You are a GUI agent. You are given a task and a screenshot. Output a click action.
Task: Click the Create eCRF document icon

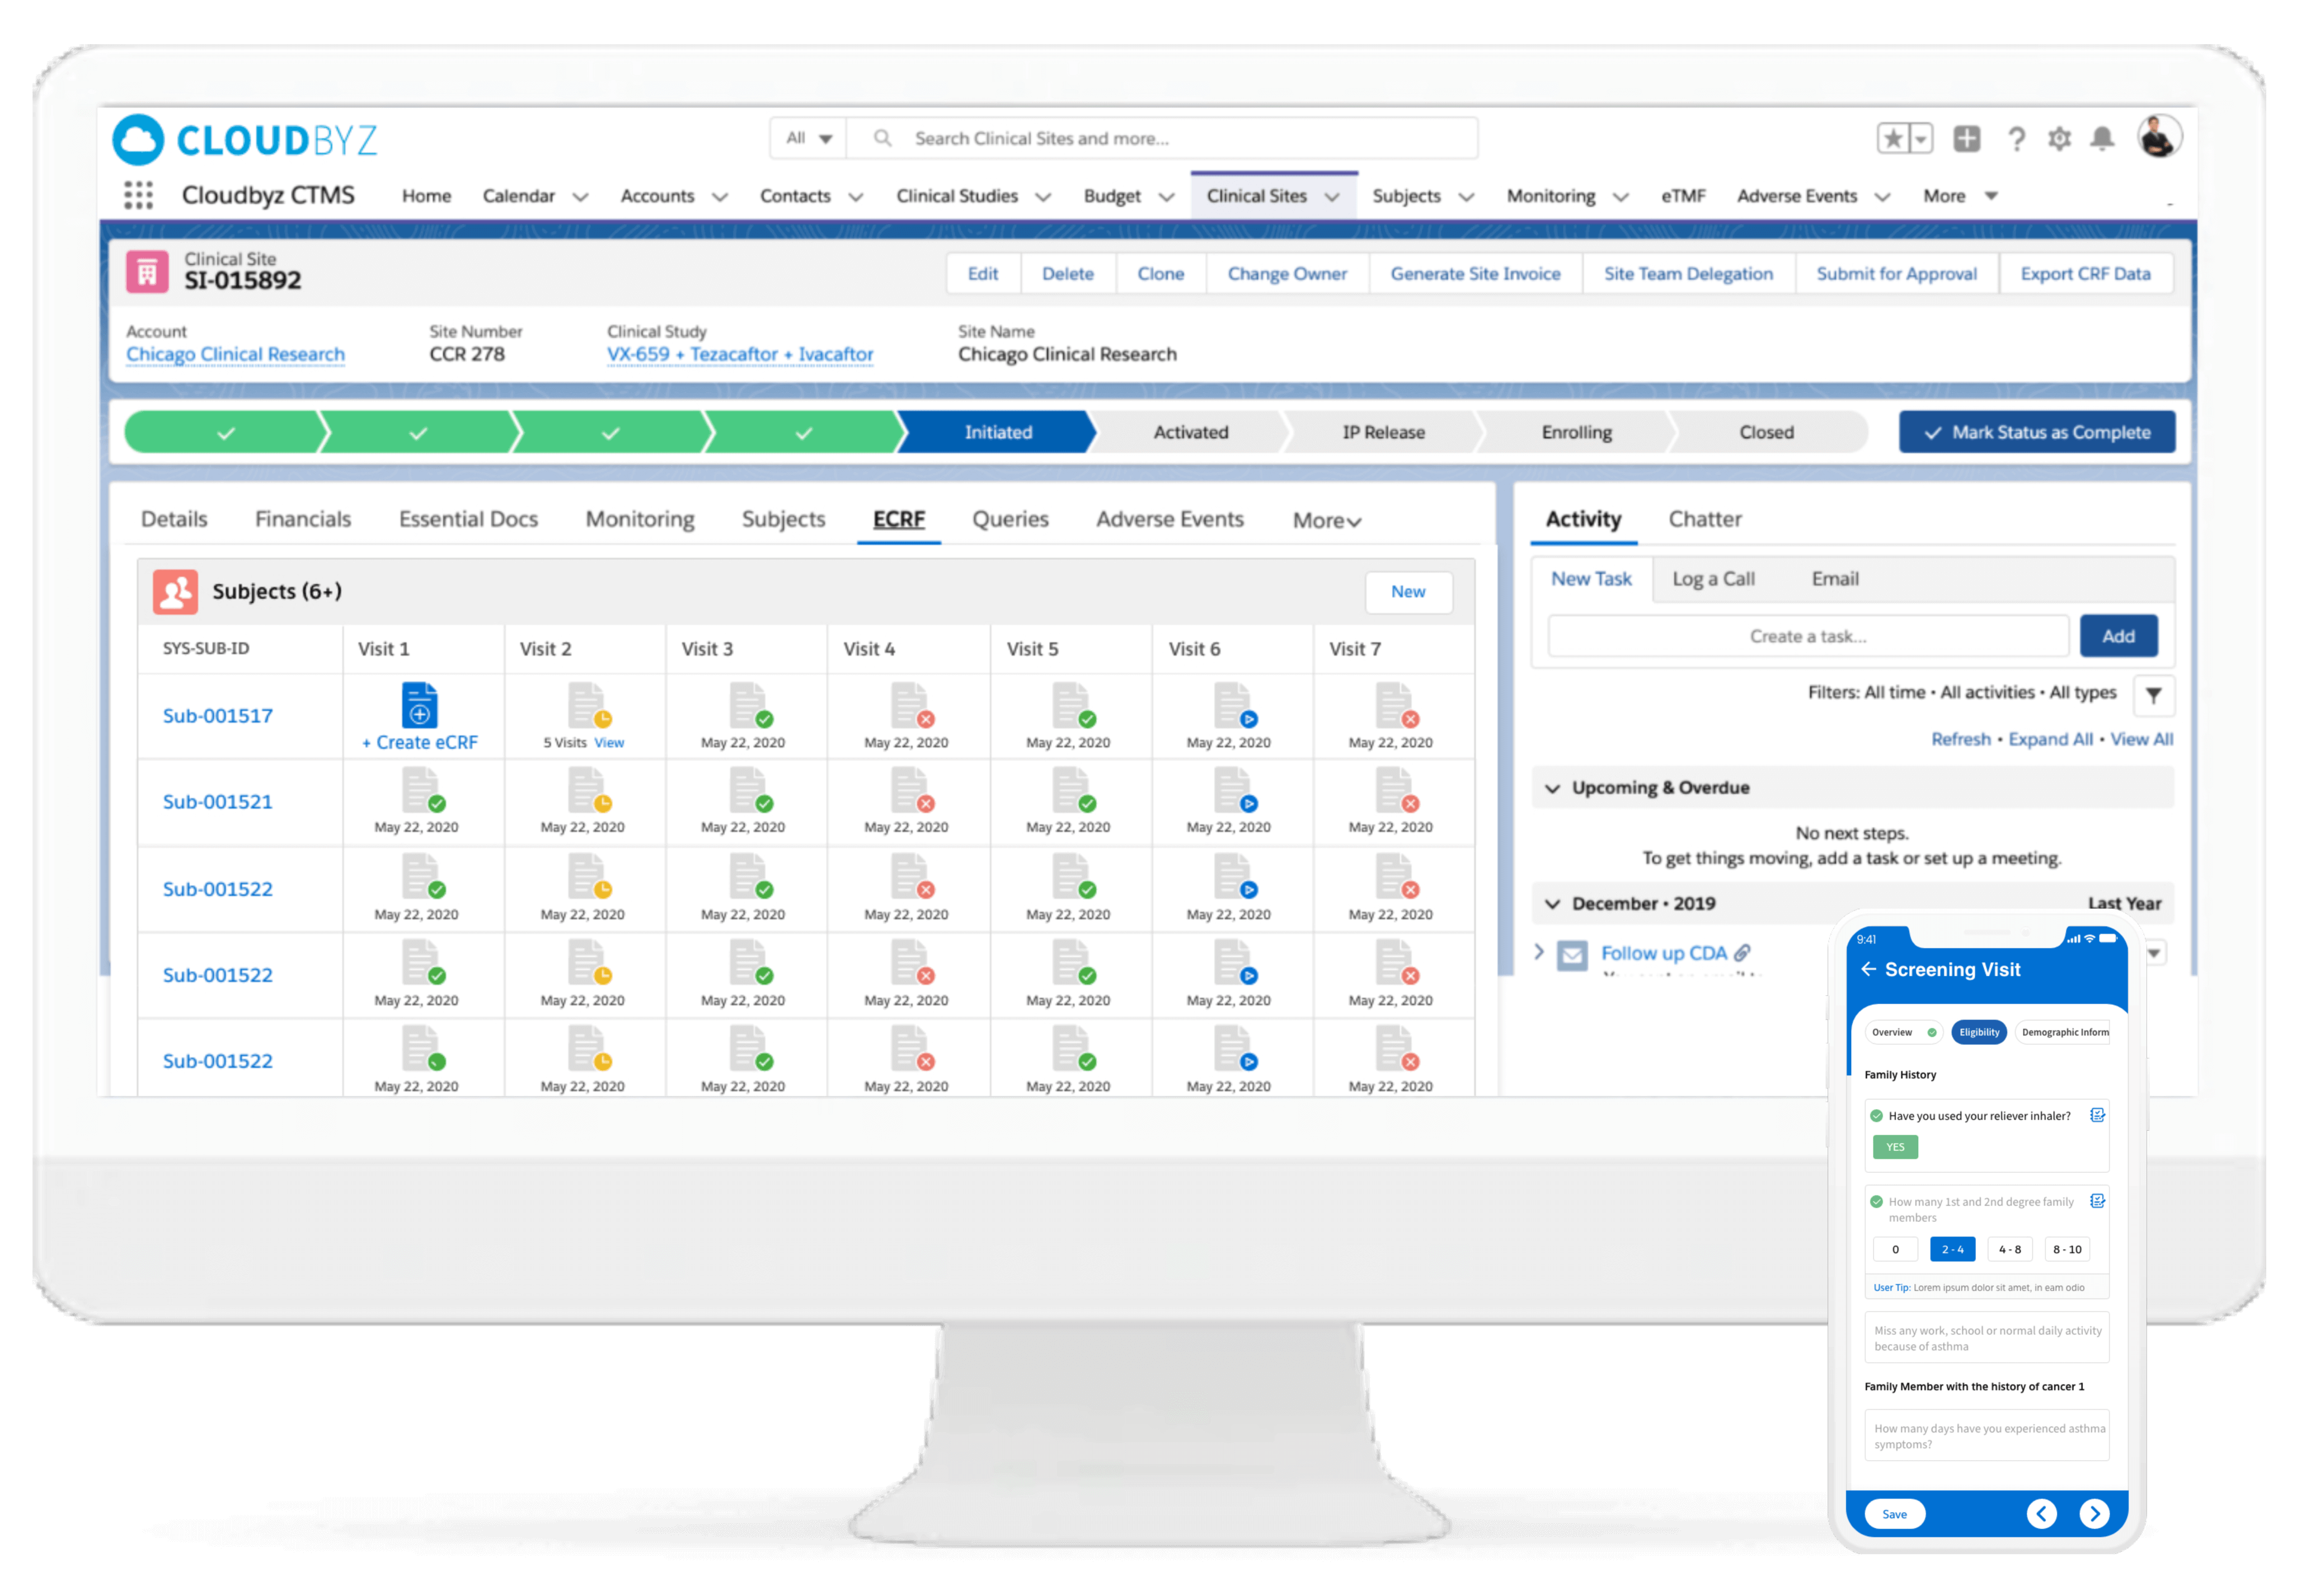[420, 705]
